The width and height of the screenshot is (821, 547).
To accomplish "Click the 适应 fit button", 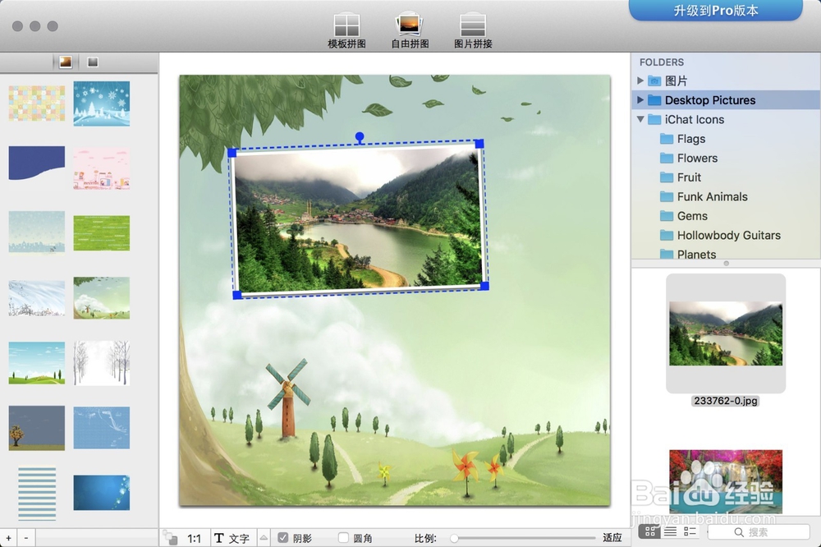I will (612, 538).
